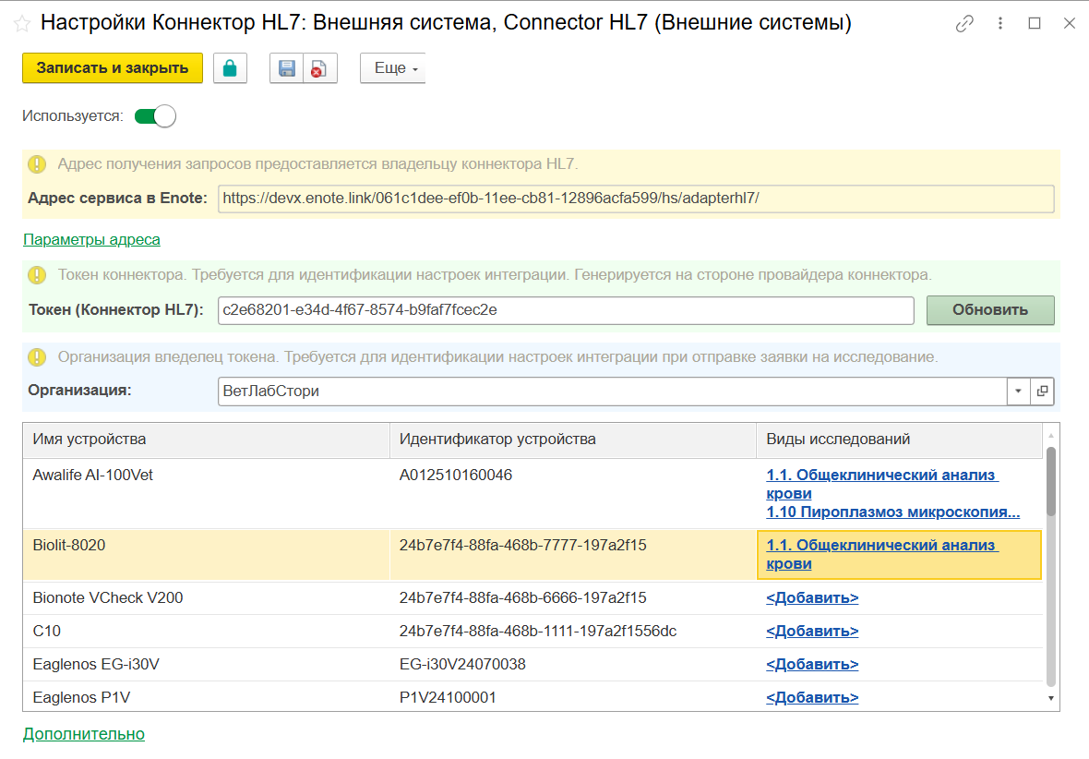
Task: Click the green lock icon button
Action: (230, 68)
